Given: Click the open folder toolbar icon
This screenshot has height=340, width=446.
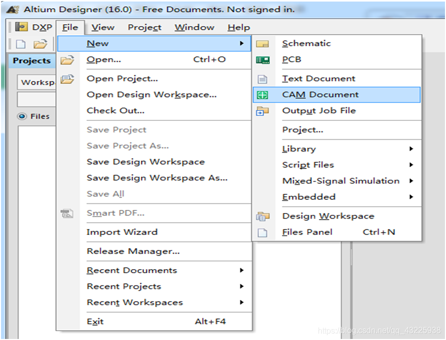Looking at the screenshot, I should (40, 44).
